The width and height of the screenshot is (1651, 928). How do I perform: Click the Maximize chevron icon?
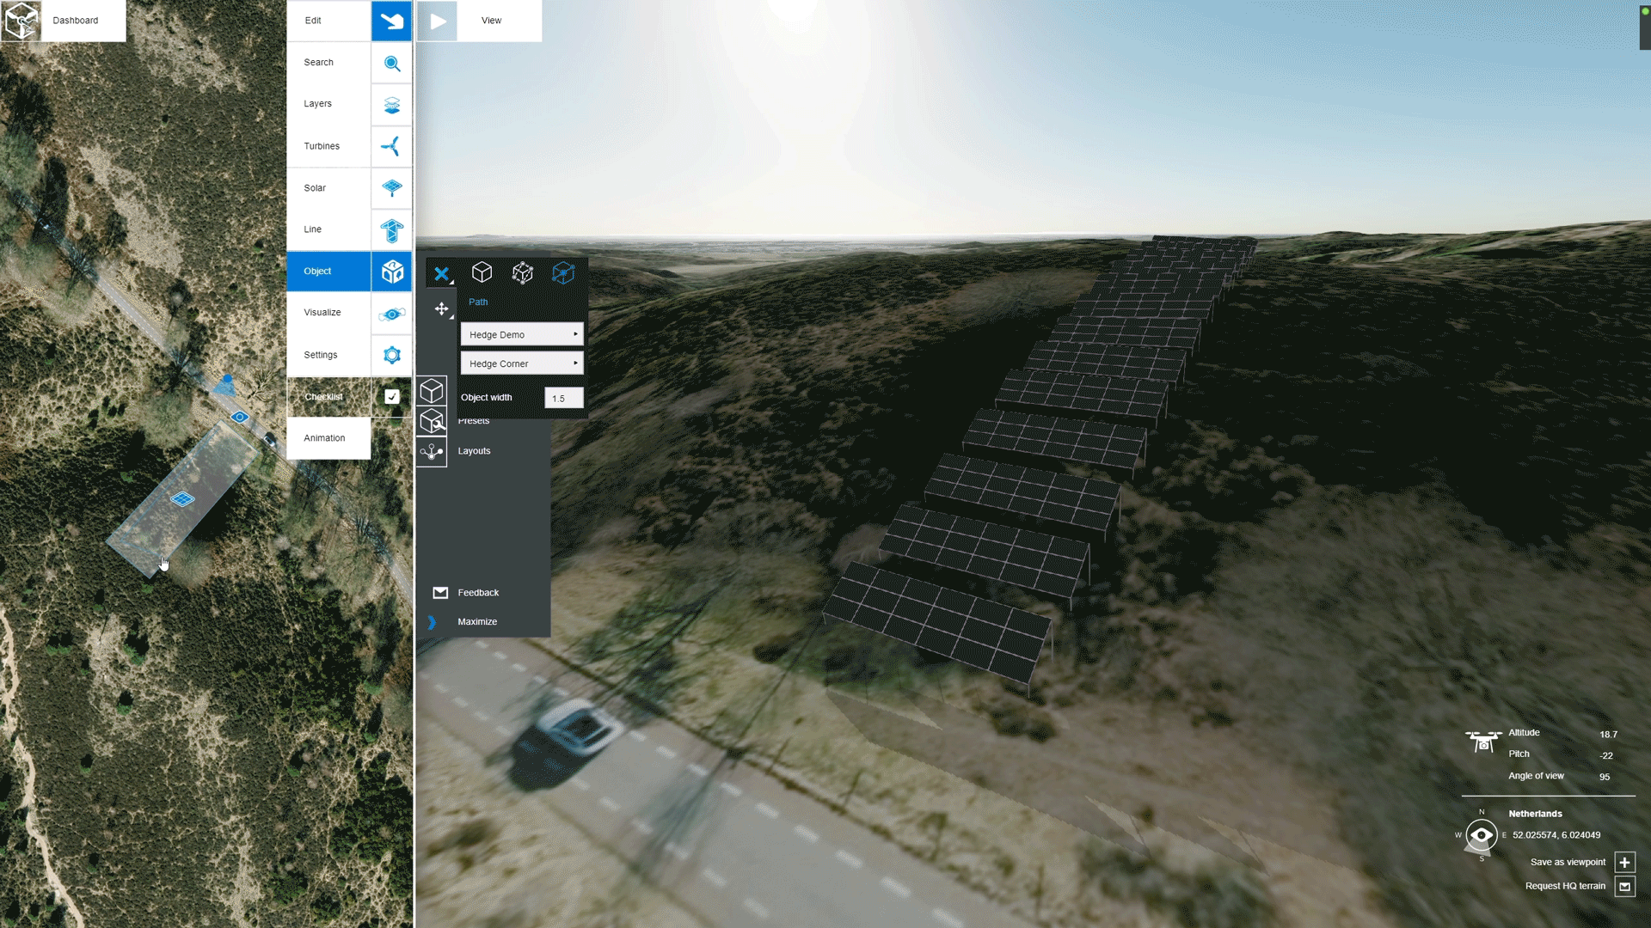432,622
